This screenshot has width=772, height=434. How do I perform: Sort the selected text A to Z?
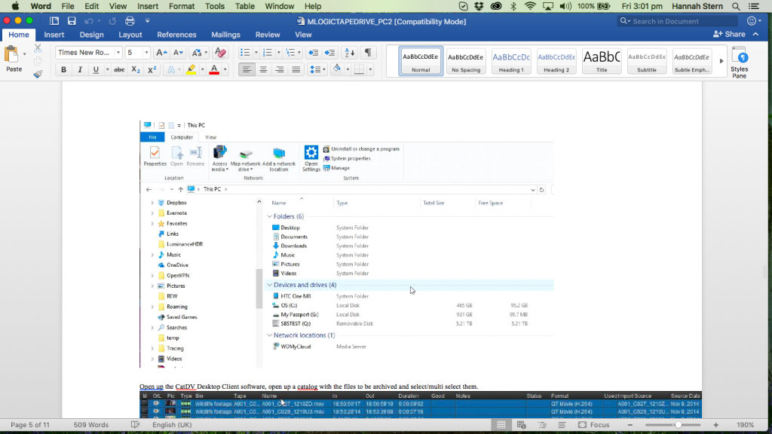[350, 53]
